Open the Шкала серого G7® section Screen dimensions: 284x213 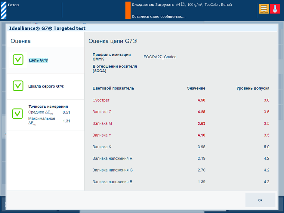point(45,86)
